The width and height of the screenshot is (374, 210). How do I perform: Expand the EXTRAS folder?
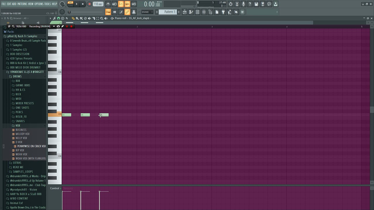coord(17,163)
